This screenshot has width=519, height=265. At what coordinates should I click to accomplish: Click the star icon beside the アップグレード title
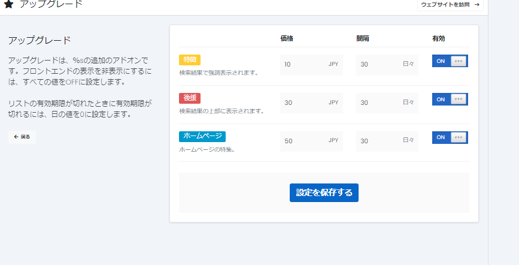tap(8, 4)
